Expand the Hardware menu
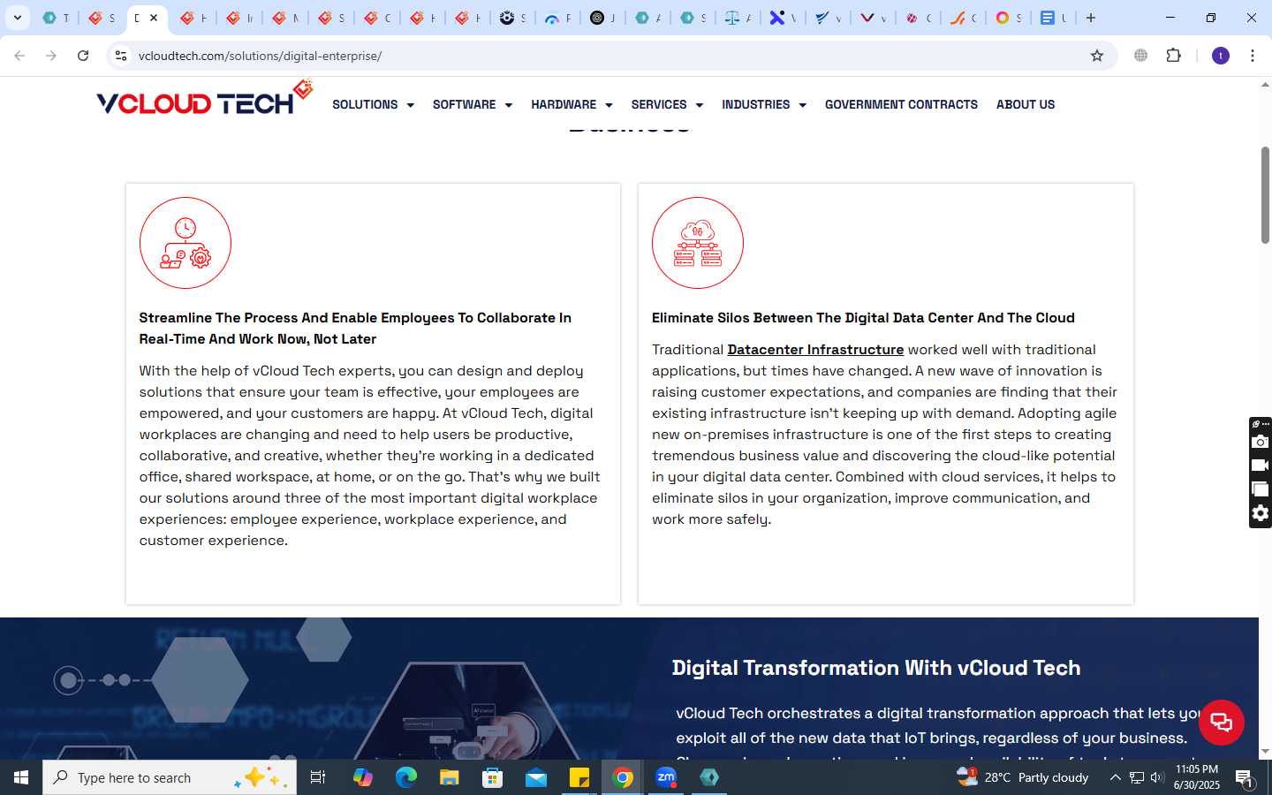The image size is (1272, 795). point(572,104)
